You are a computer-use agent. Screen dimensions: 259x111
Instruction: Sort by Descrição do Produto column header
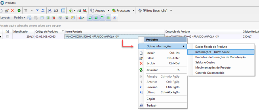coord(203,32)
